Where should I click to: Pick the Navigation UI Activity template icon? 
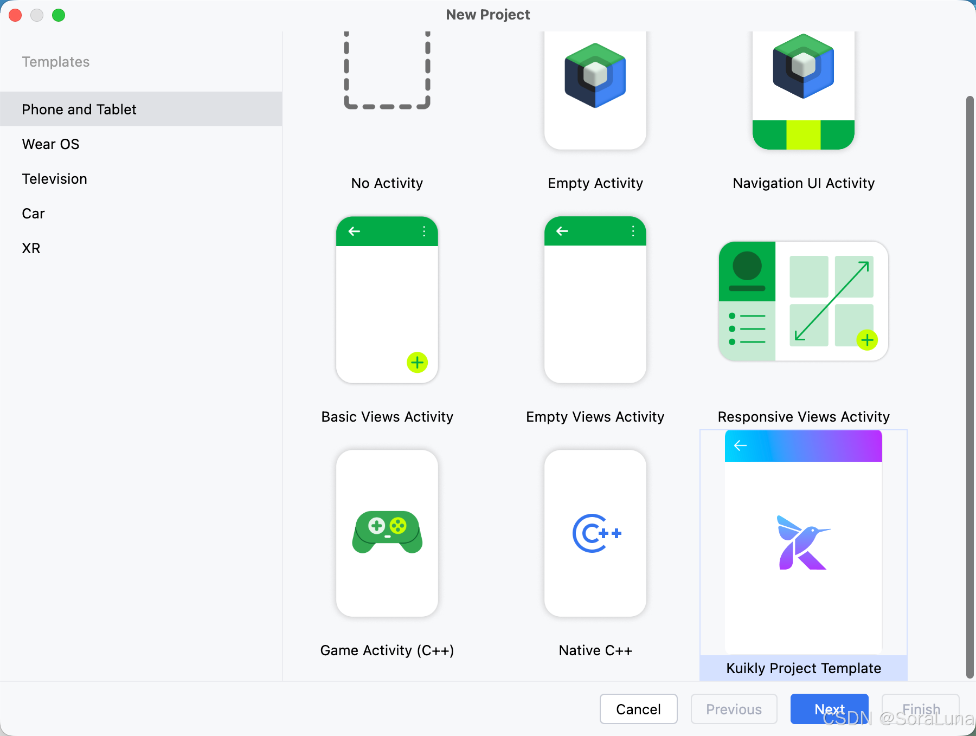click(804, 90)
